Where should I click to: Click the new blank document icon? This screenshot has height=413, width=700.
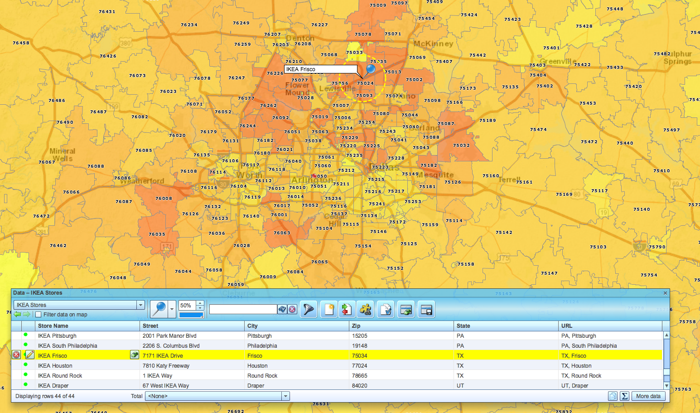(328, 309)
